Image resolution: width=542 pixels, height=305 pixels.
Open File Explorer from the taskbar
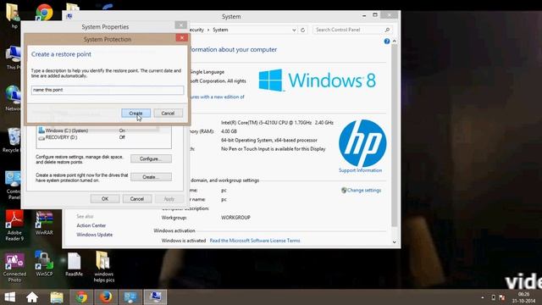(x=57, y=297)
